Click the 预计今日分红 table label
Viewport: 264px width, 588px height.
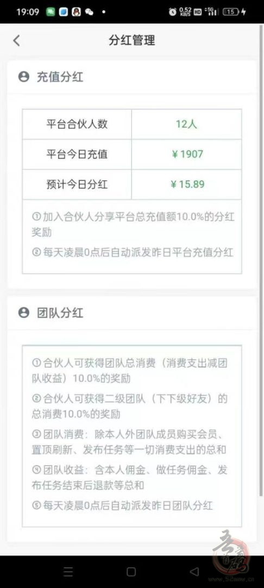pyautogui.click(x=77, y=184)
